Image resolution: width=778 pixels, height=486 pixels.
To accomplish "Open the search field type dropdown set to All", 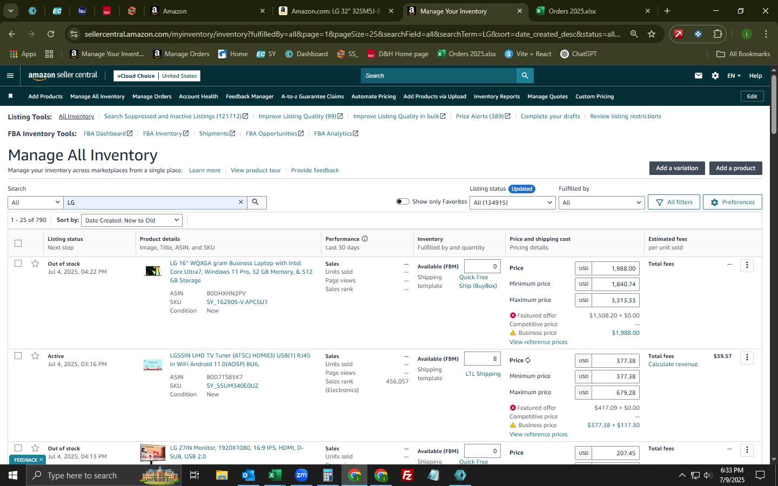I will [36, 202].
